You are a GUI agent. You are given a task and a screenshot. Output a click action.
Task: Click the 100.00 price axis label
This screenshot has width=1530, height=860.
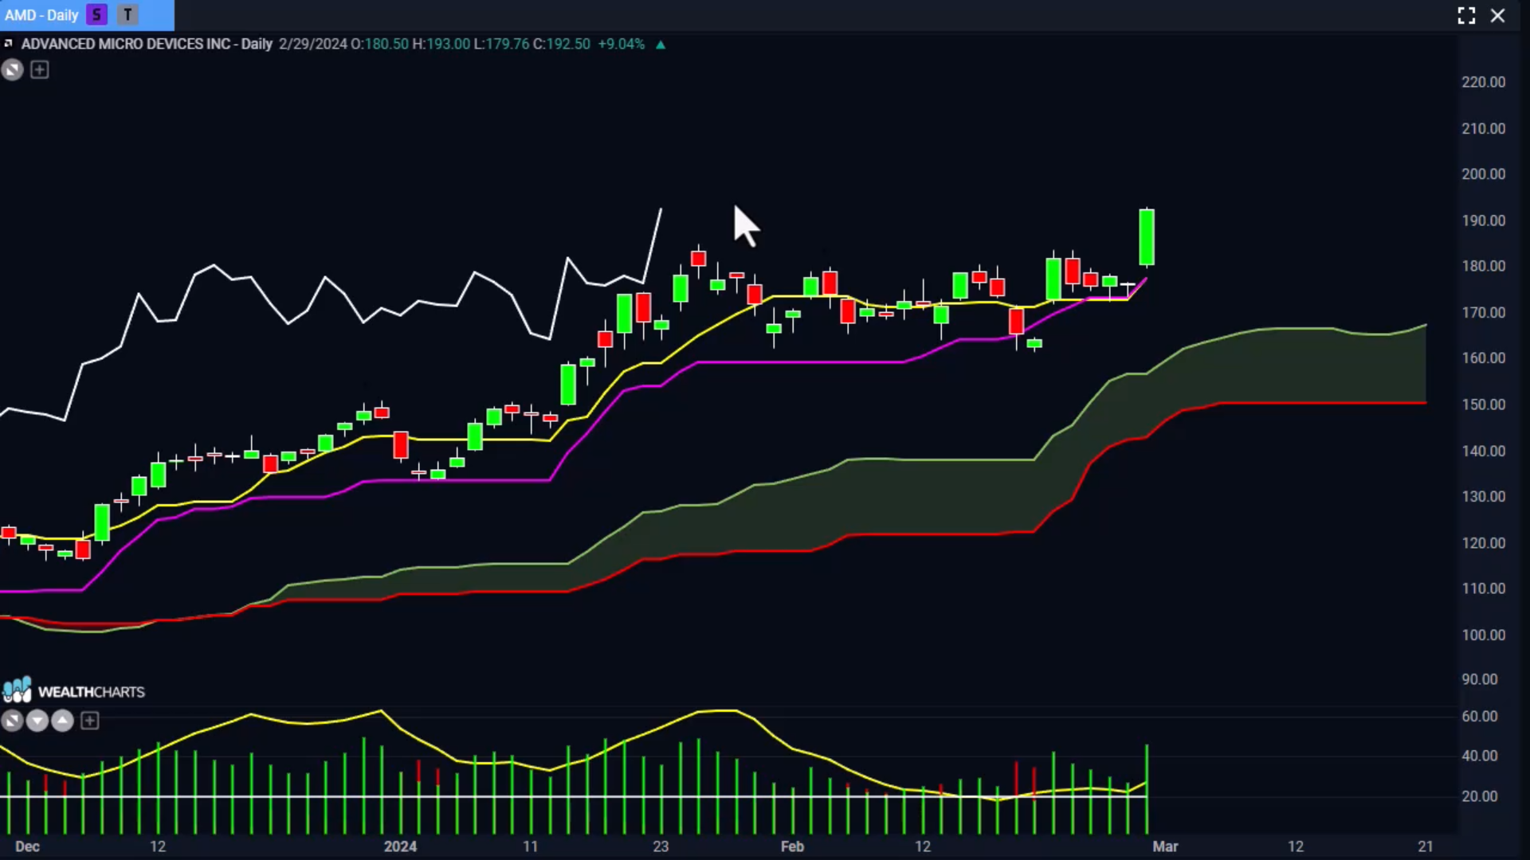[x=1484, y=635]
